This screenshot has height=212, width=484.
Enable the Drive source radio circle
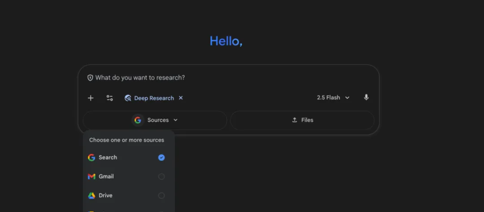[x=161, y=195]
